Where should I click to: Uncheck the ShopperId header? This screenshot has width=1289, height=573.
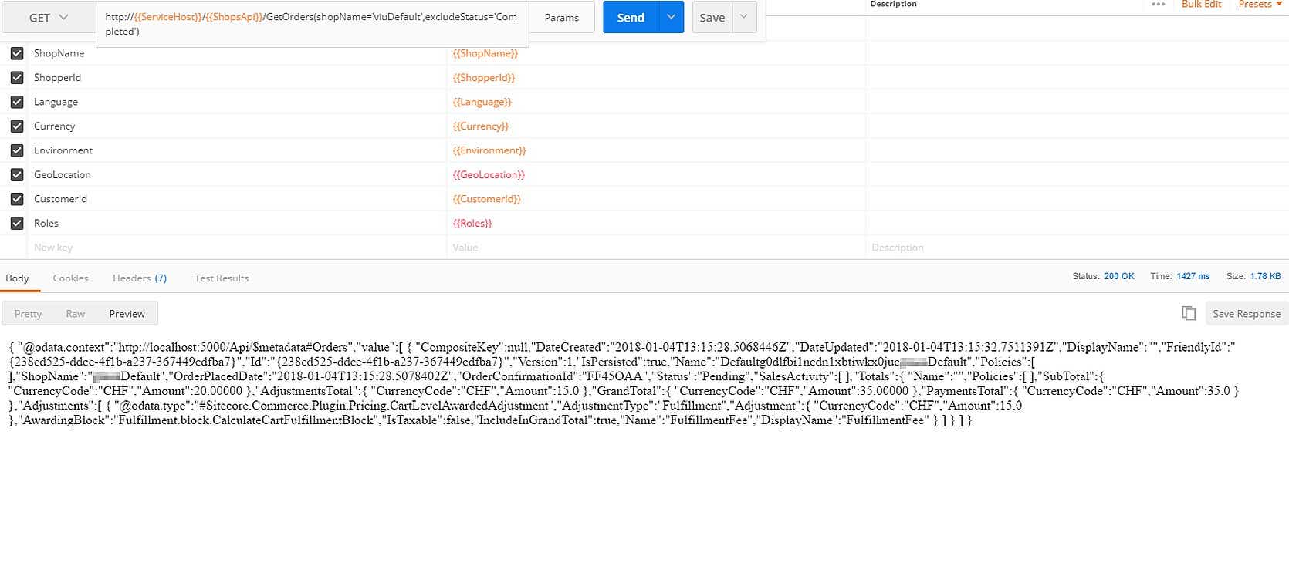pos(17,78)
